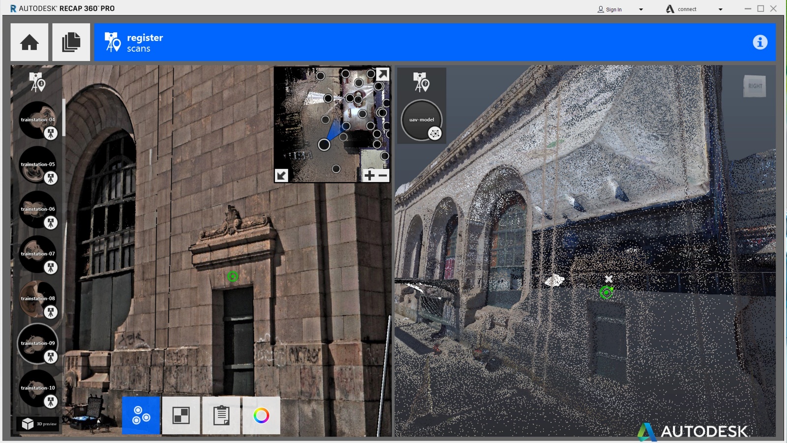787x443 pixels.
Task: Click the scan list header tripod icon marked 1
Action: point(37,82)
